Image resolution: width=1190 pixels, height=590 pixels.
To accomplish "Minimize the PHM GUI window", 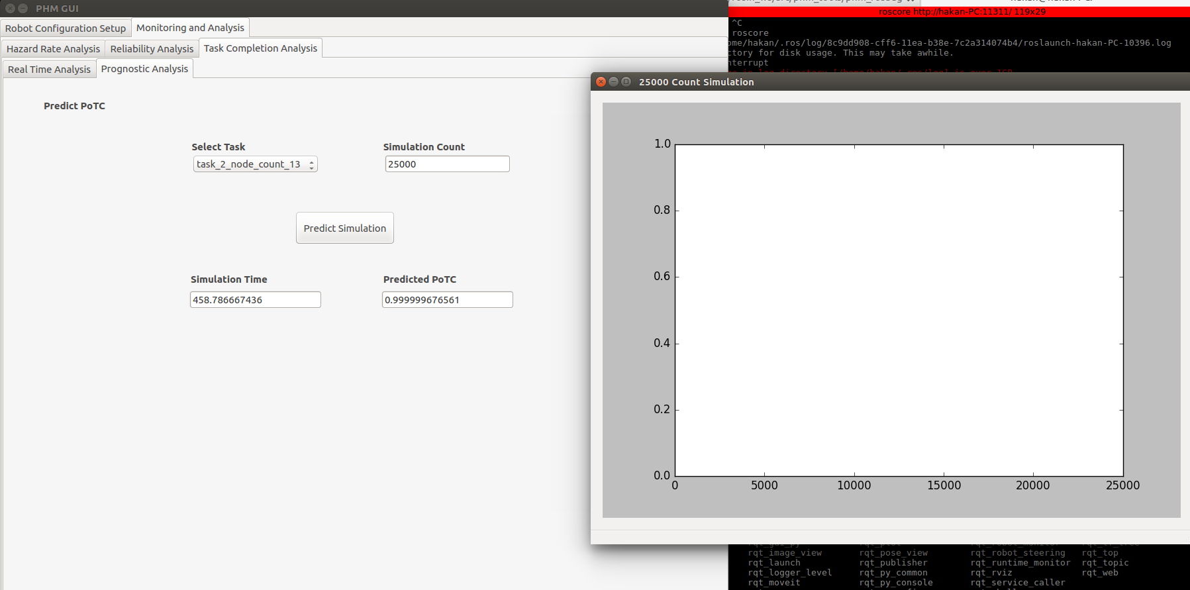I will (23, 9).
